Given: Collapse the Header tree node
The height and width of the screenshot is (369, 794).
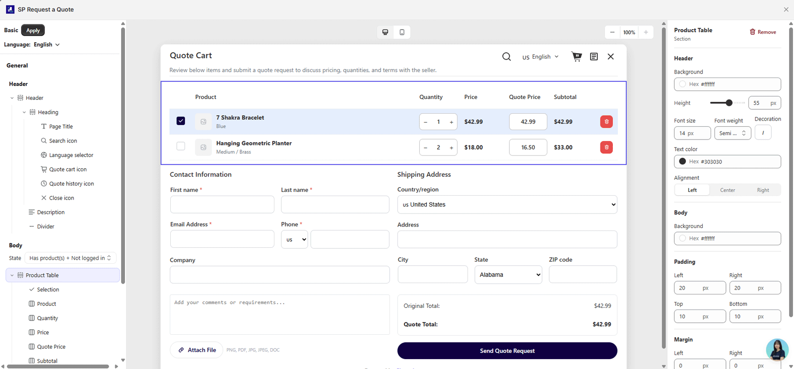Looking at the screenshot, I should (12, 98).
